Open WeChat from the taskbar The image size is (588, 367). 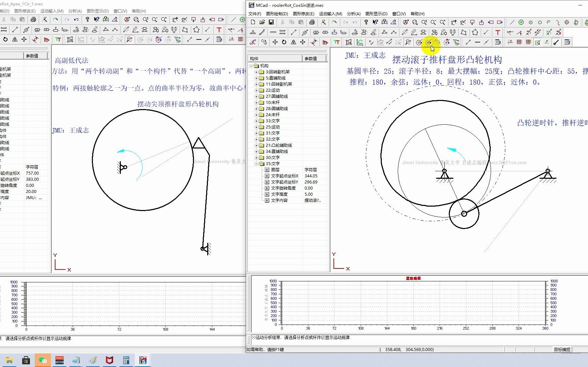tap(43, 360)
